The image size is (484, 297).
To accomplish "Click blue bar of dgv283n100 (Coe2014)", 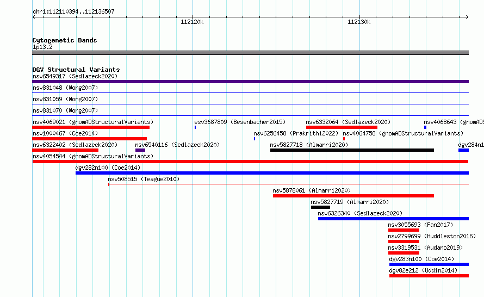I will [429, 264].
